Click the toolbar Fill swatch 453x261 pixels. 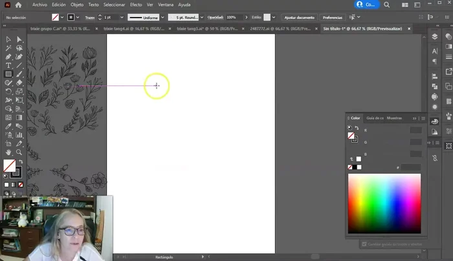click(x=9, y=166)
